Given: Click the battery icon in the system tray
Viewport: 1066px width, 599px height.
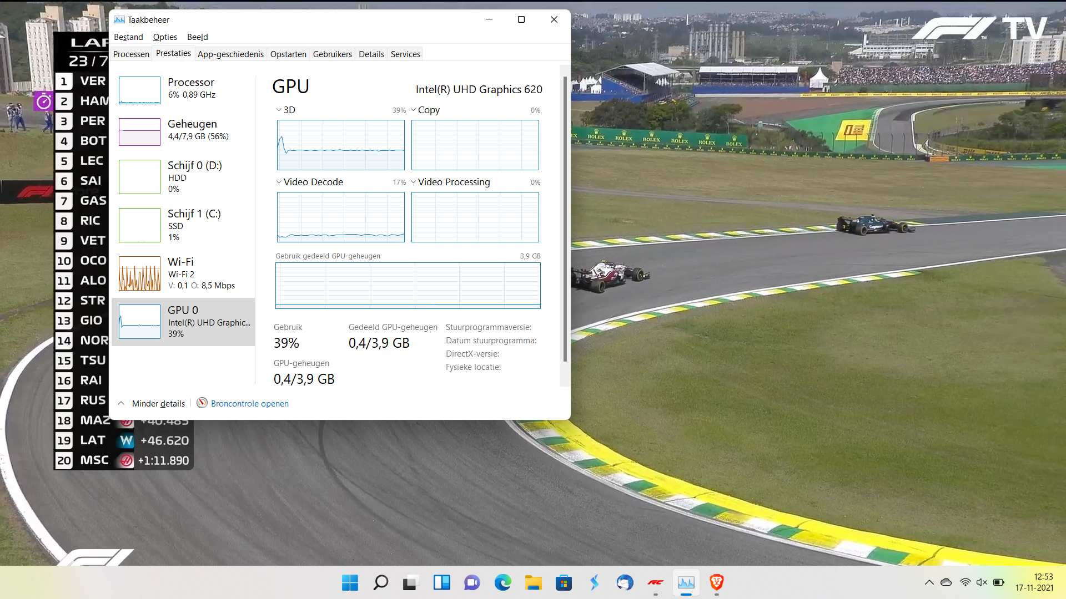Looking at the screenshot, I should 999,582.
